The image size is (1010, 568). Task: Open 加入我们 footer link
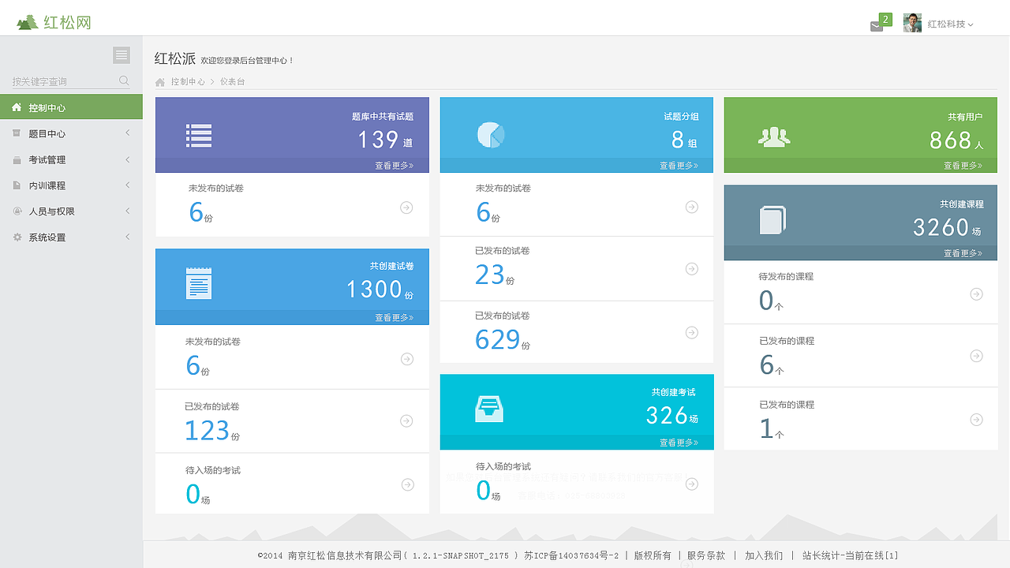click(x=764, y=555)
